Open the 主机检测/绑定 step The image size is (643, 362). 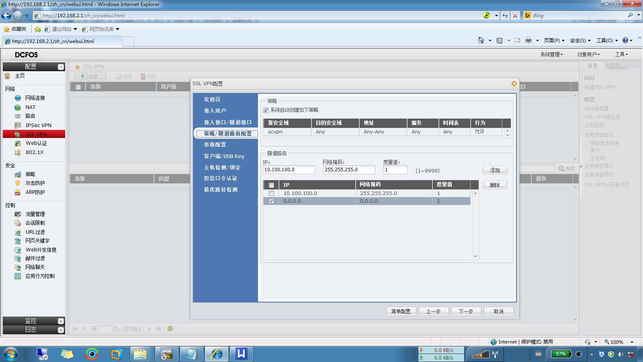click(222, 167)
